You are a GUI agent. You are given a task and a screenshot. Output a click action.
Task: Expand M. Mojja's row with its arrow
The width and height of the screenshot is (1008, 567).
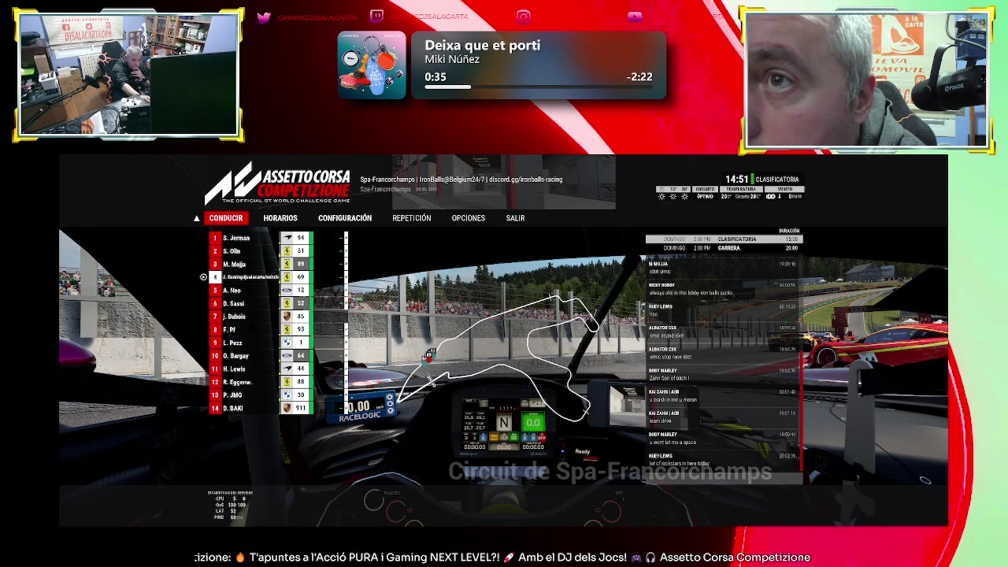click(346, 264)
